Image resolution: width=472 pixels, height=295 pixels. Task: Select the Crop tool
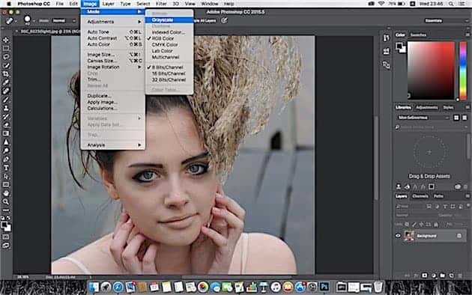click(6, 73)
